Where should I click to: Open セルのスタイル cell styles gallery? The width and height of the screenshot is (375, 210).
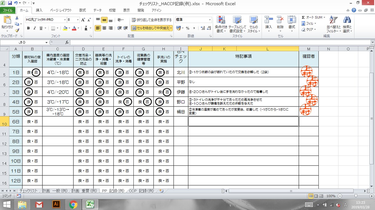[x=253, y=24]
